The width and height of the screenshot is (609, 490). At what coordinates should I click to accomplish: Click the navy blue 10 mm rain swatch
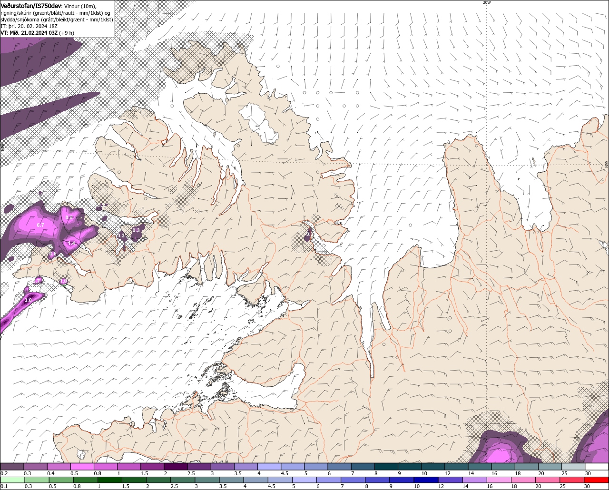pos(425,480)
